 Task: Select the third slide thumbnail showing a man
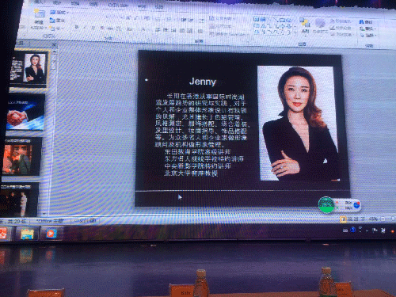coord(22,157)
